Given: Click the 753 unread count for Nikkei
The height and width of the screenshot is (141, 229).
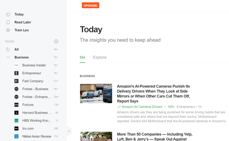Looking at the screenshot, I should [56, 136].
